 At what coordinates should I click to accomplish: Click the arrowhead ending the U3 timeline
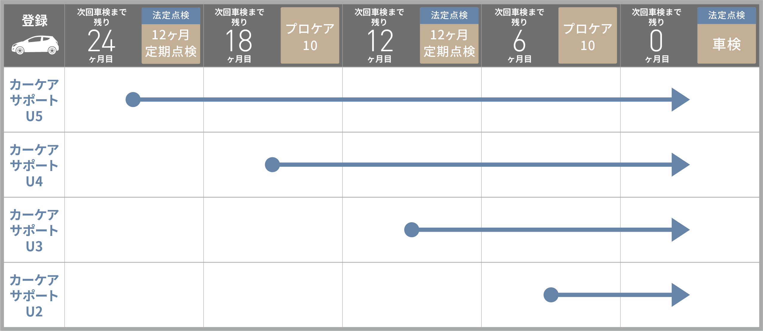(x=680, y=230)
